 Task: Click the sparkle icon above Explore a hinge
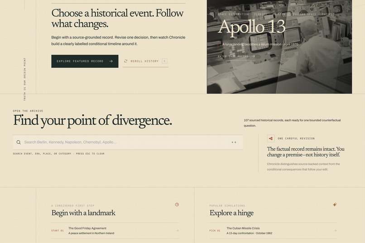pyautogui.click(x=335, y=205)
